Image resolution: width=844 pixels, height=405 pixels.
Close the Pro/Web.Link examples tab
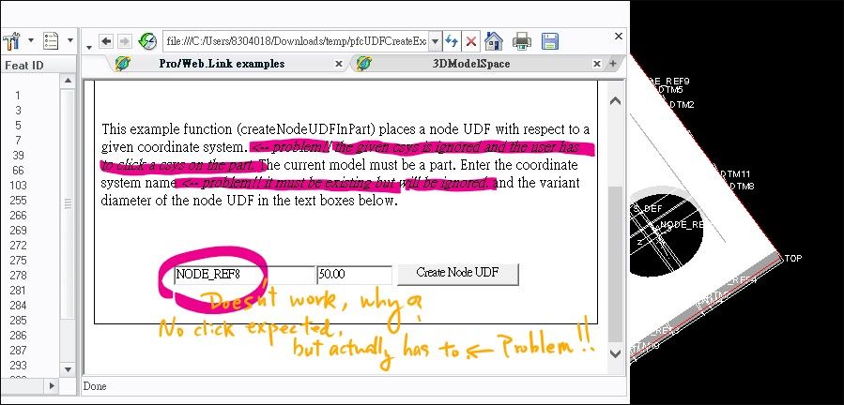click(339, 64)
